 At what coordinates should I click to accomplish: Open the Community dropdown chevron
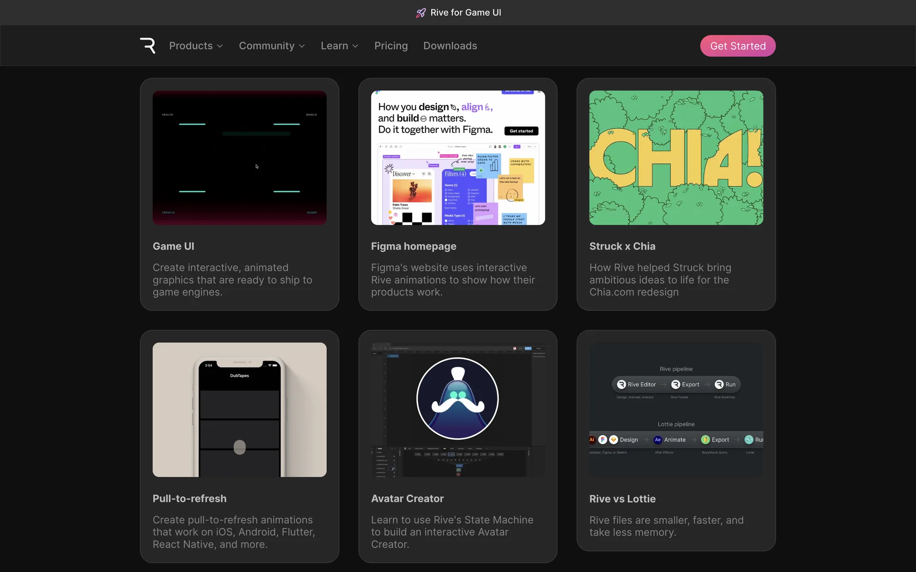coord(302,46)
